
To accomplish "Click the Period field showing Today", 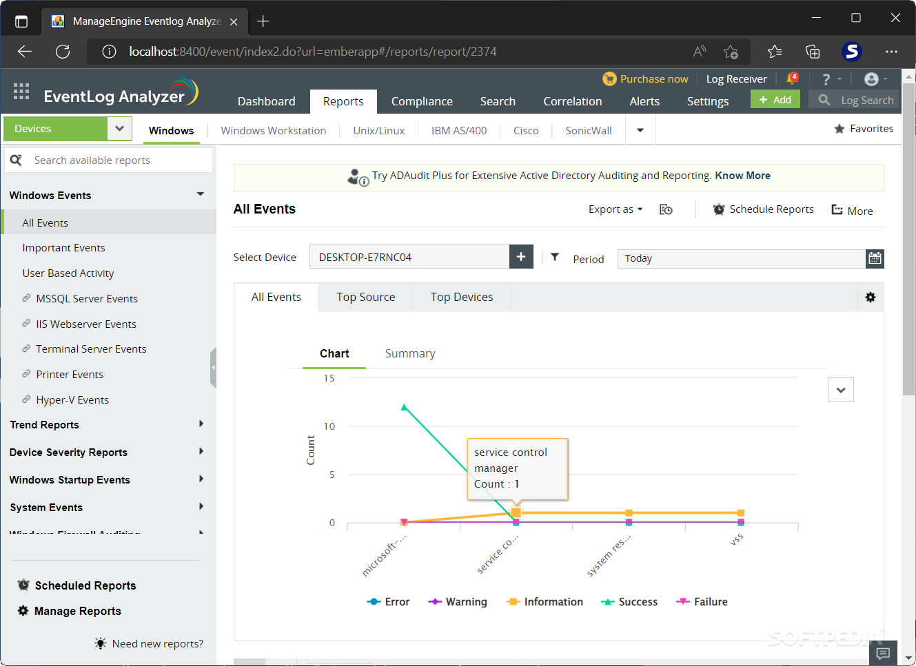I will pyautogui.click(x=742, y=258).
